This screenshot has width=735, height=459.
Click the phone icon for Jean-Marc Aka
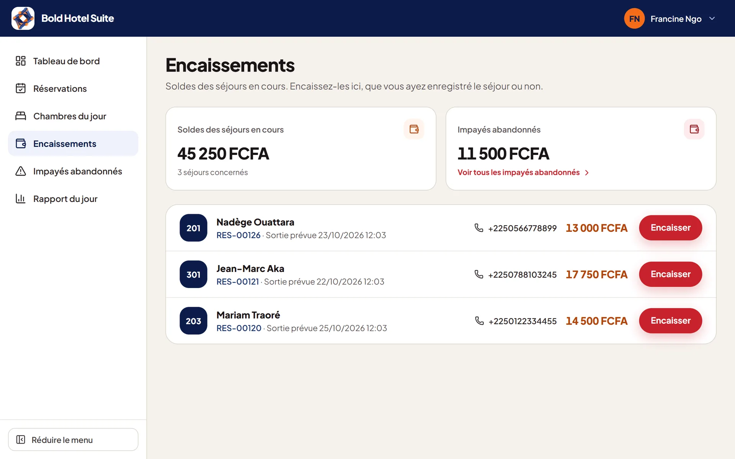(479, 274)
